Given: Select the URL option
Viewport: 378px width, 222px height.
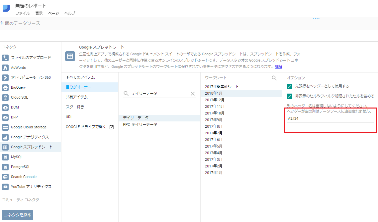Looking at the screenshot, I should [x=90, y=117].
